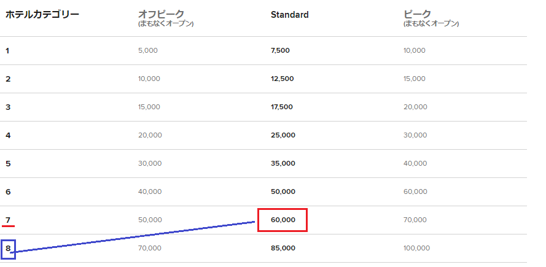
Task: Click the blue-boxed category 8 label
Action: (8, 249)
